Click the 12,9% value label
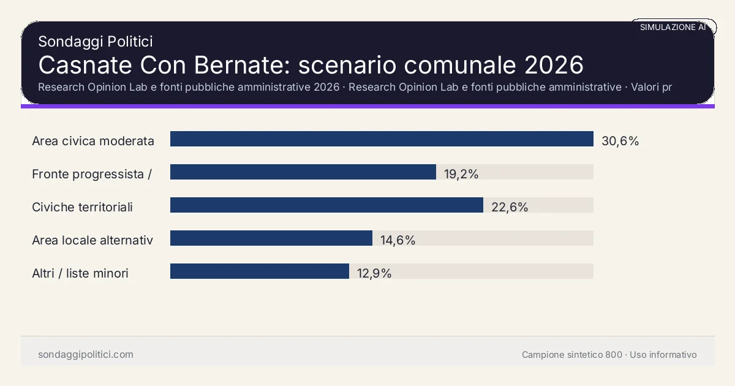This screenshot has width=735, height=386. pos(374,273)
